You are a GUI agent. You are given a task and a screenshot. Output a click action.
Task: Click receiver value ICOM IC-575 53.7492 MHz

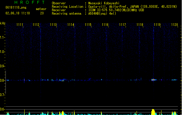coord(116,10)
